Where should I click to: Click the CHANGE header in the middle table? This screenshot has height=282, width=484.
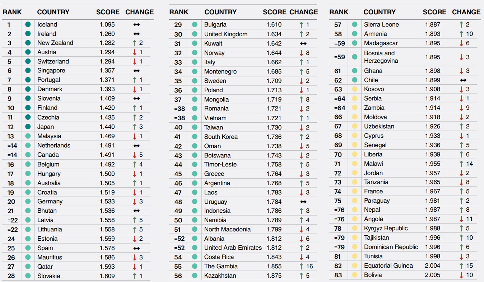[x=303, y=12]
